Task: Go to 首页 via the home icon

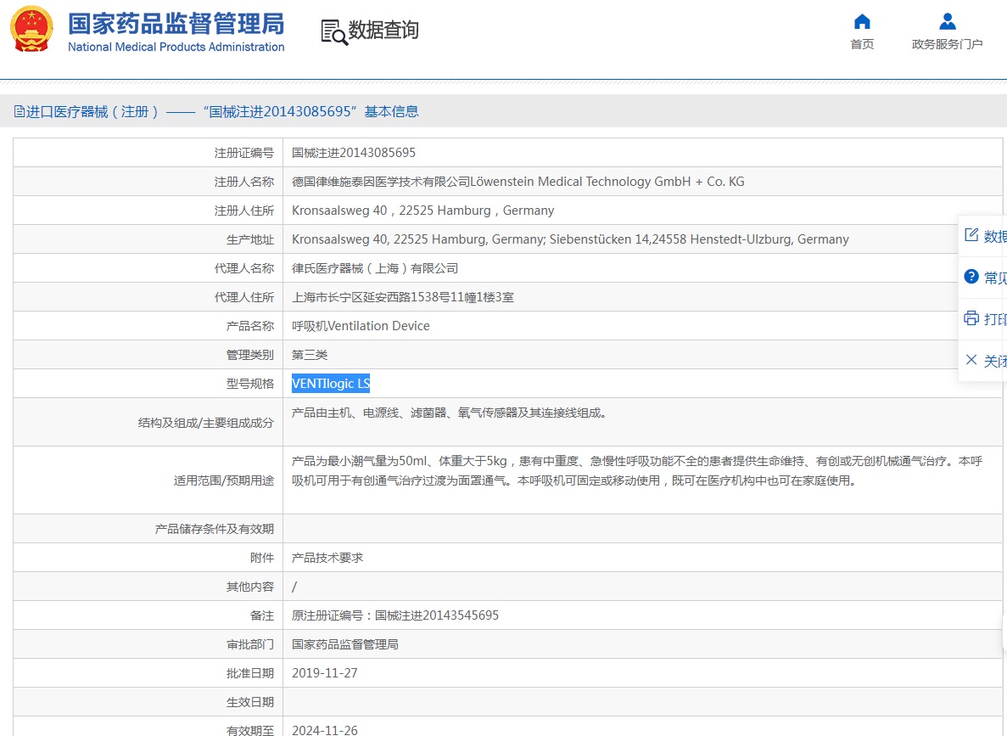Action: tap(862, 22)
